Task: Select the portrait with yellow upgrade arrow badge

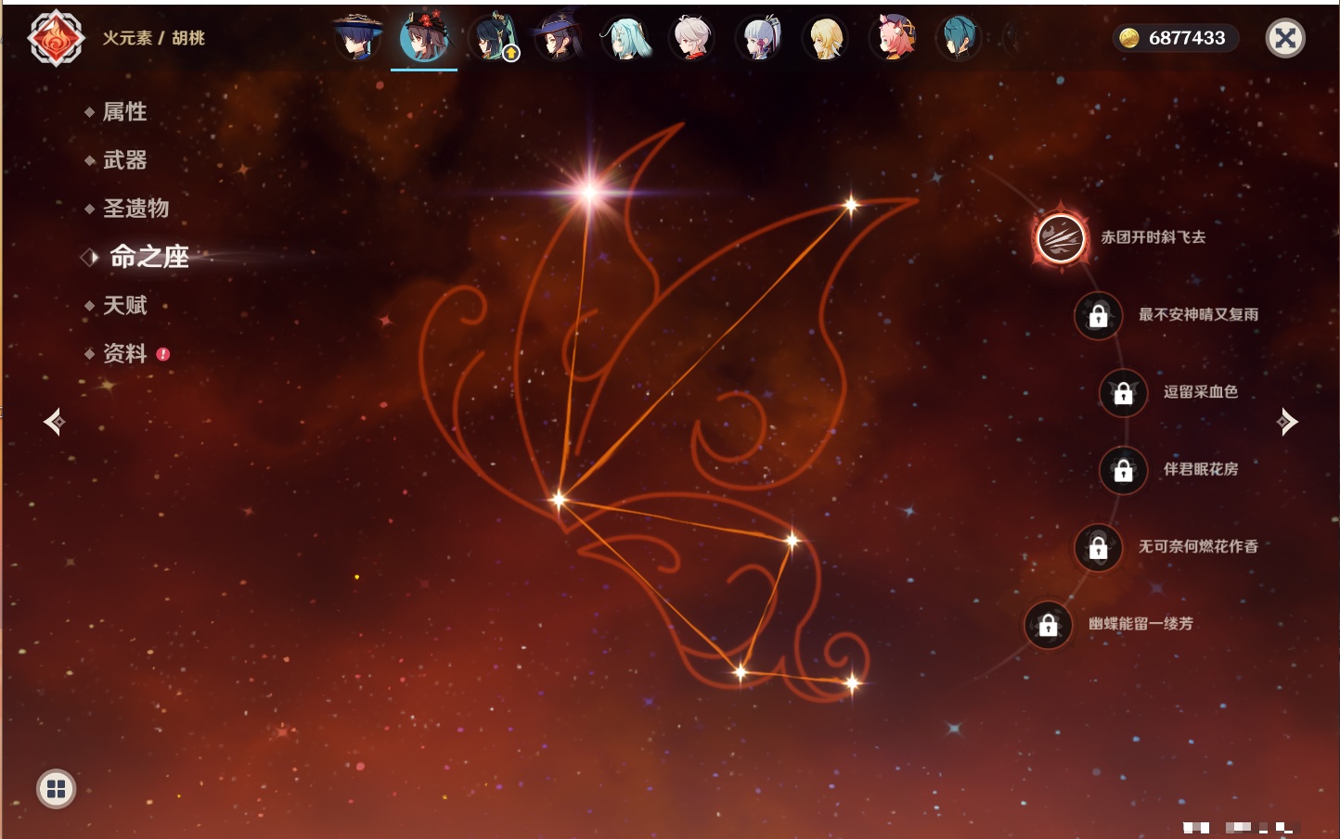Action: [493, 38]
